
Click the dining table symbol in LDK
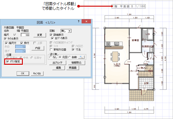[115, 57]
